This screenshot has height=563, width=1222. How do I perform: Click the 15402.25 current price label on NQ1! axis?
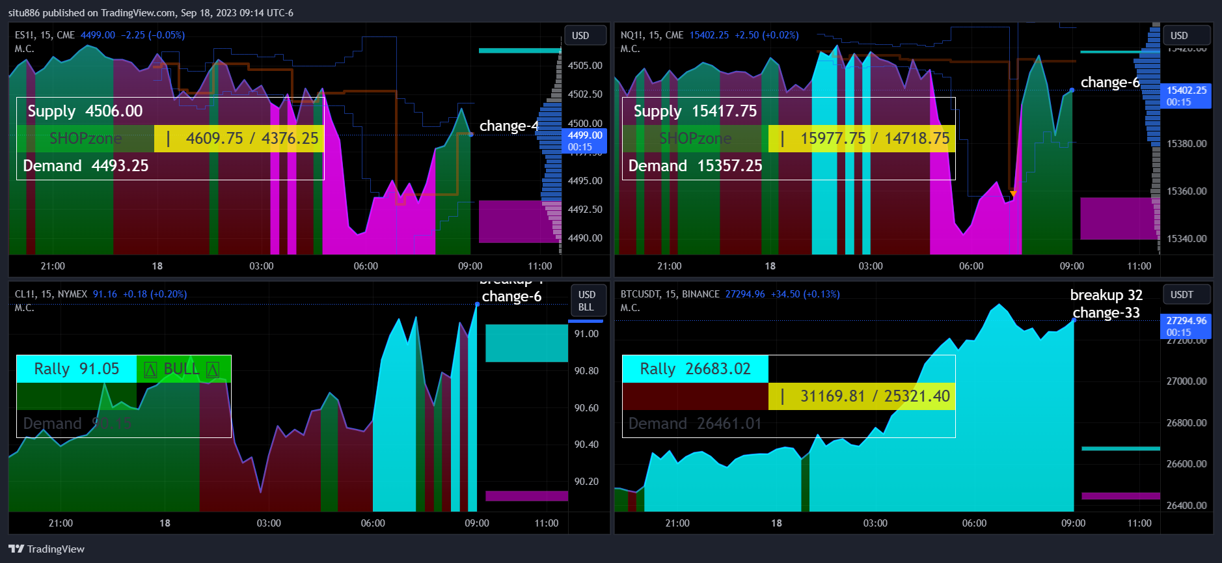click(1186, 96)
